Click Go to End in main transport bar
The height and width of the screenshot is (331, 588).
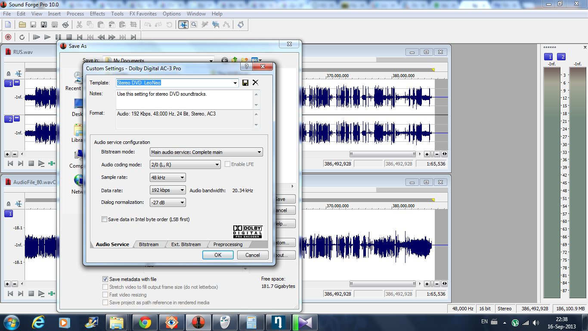tap(133, 37)
